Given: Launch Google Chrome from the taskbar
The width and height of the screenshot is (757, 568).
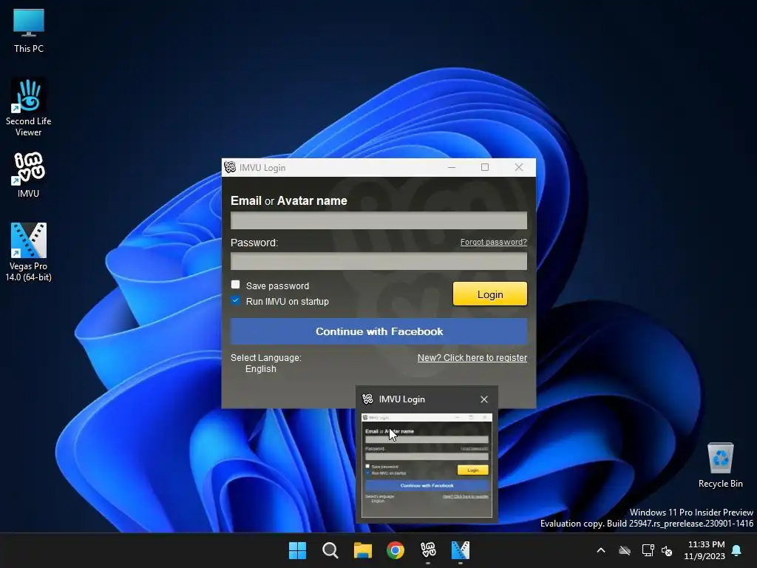Looking at the screenshot, I should [x=396, y=550].
